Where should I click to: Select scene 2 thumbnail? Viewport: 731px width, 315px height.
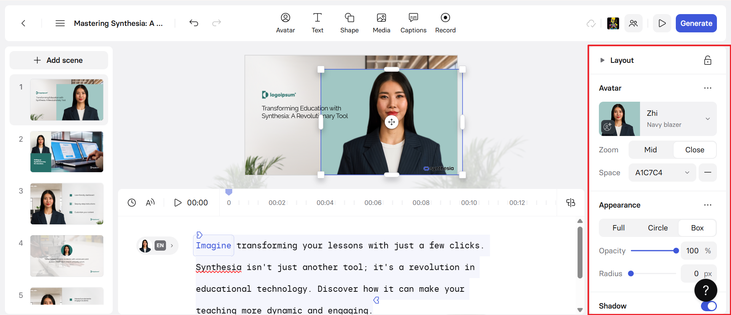coord(67,152)
